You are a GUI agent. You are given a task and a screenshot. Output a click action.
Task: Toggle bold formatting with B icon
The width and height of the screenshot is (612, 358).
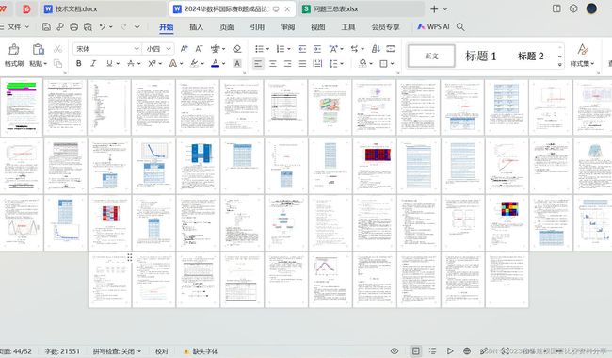point(79,63)
